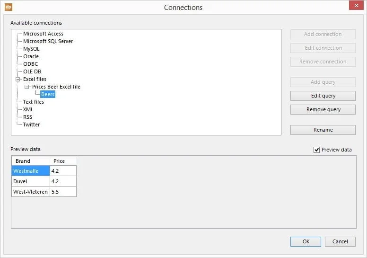
Task: Cancel the Connections dialog
Action: point(340,241)
